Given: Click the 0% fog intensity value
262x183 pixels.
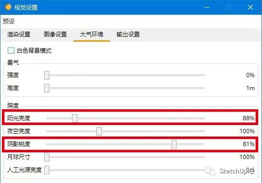Looking at the screenshot, I should (250, 75).
